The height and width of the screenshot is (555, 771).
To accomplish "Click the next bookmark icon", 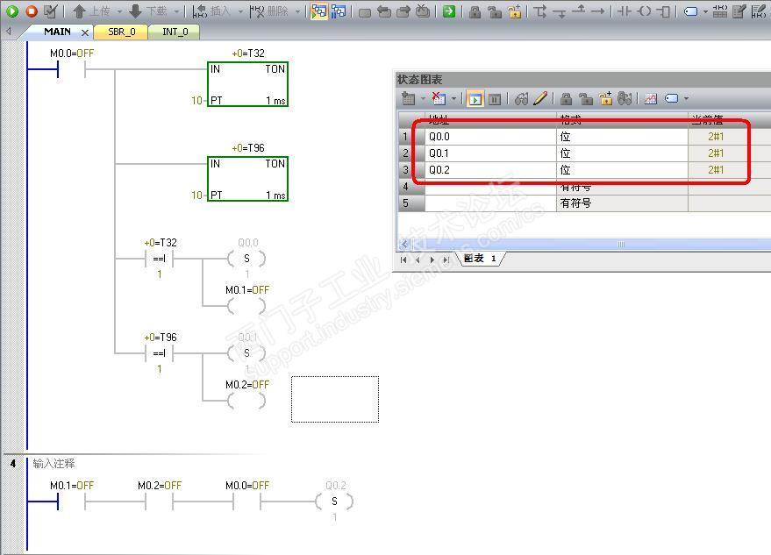I will [x=403, y=11].
